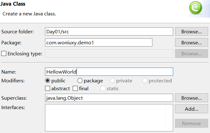Screen dimensions: 210x133
Task: Select the package modifier radio button
Action: [x=80, y=80]
